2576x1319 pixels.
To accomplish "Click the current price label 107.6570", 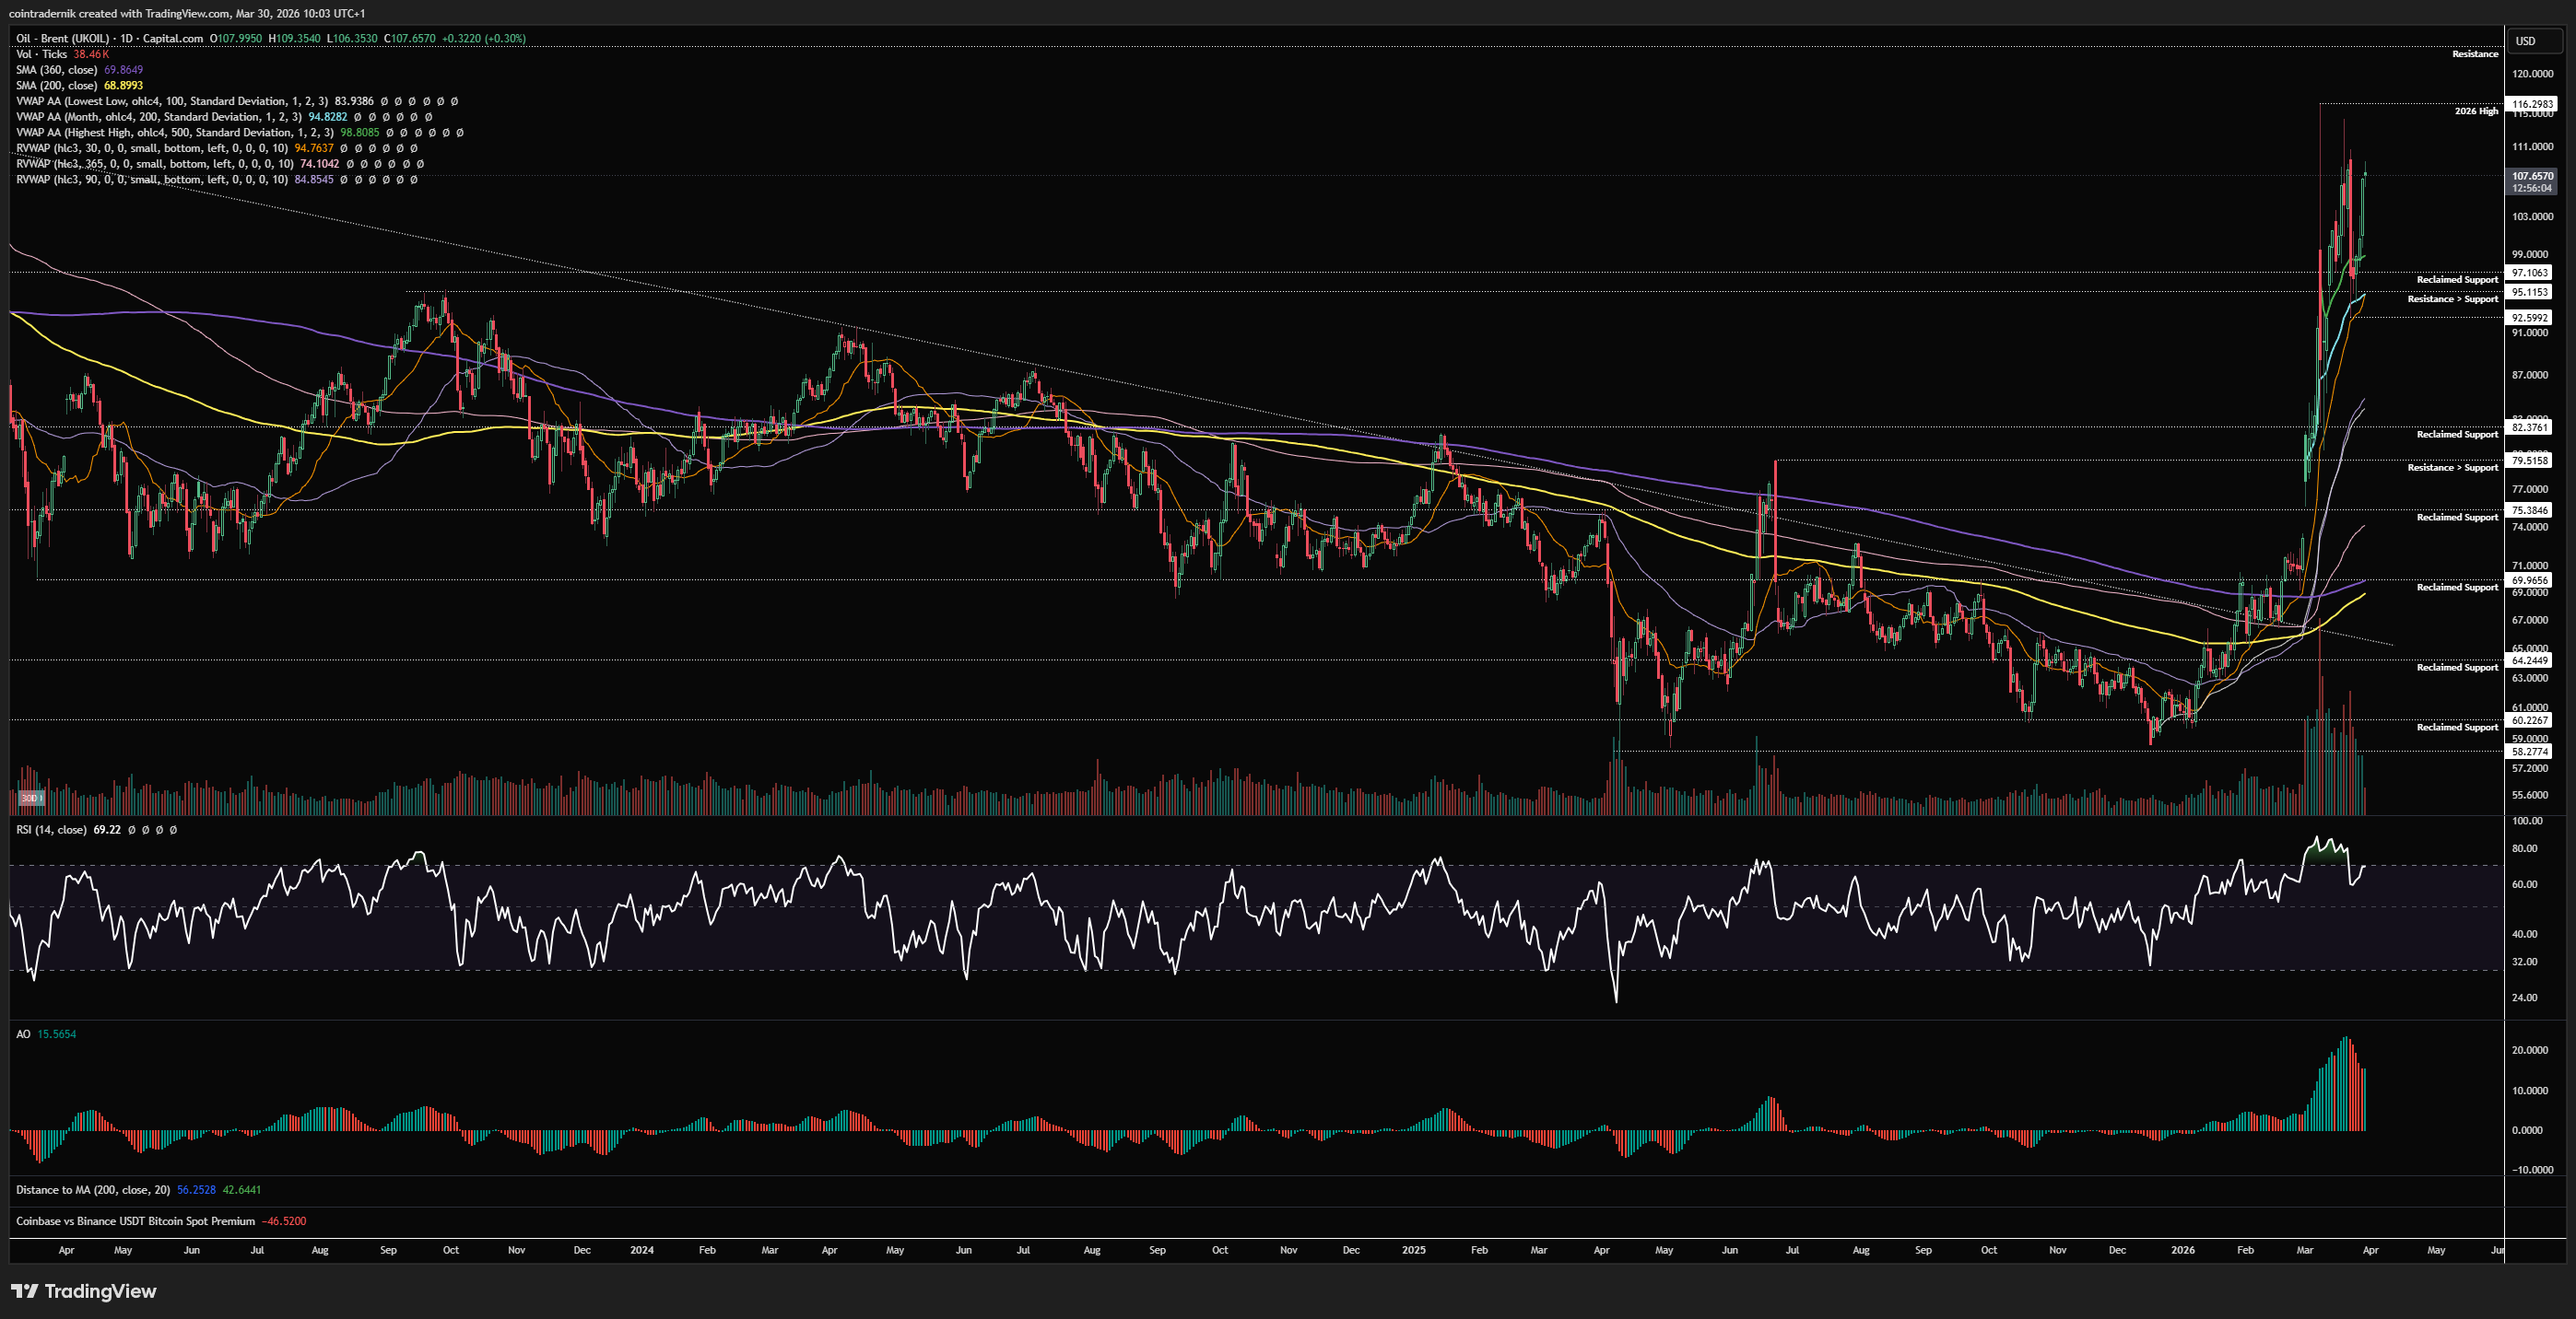I will click(2531, 176).
